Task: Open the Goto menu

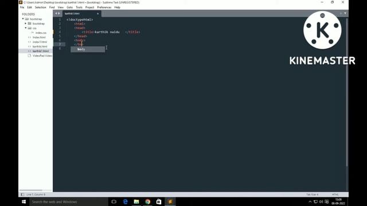Action: coord(69,7)
